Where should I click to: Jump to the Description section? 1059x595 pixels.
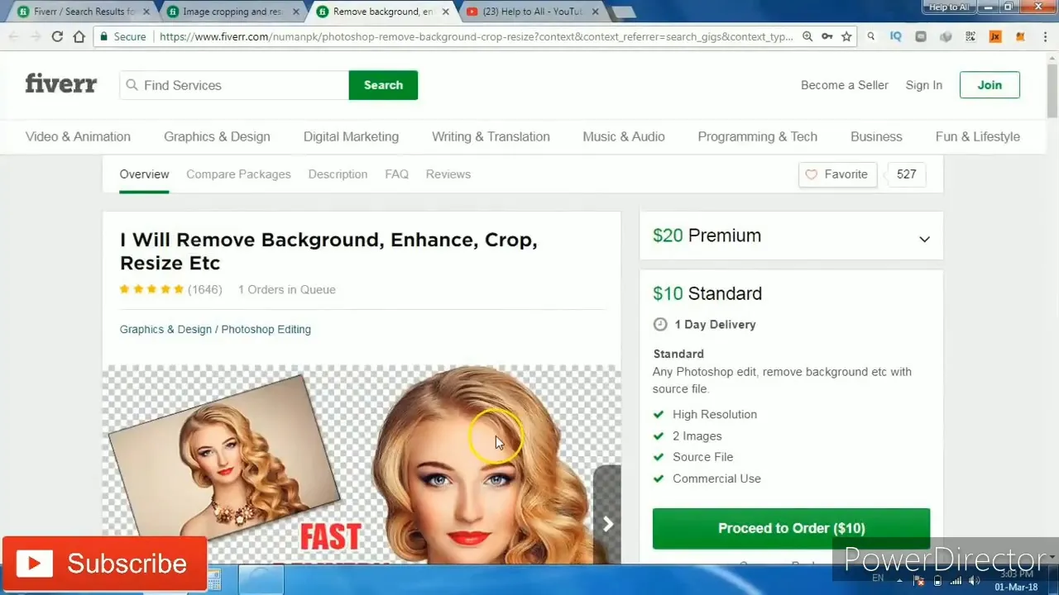pyautogui.click(x=338, y=174)
